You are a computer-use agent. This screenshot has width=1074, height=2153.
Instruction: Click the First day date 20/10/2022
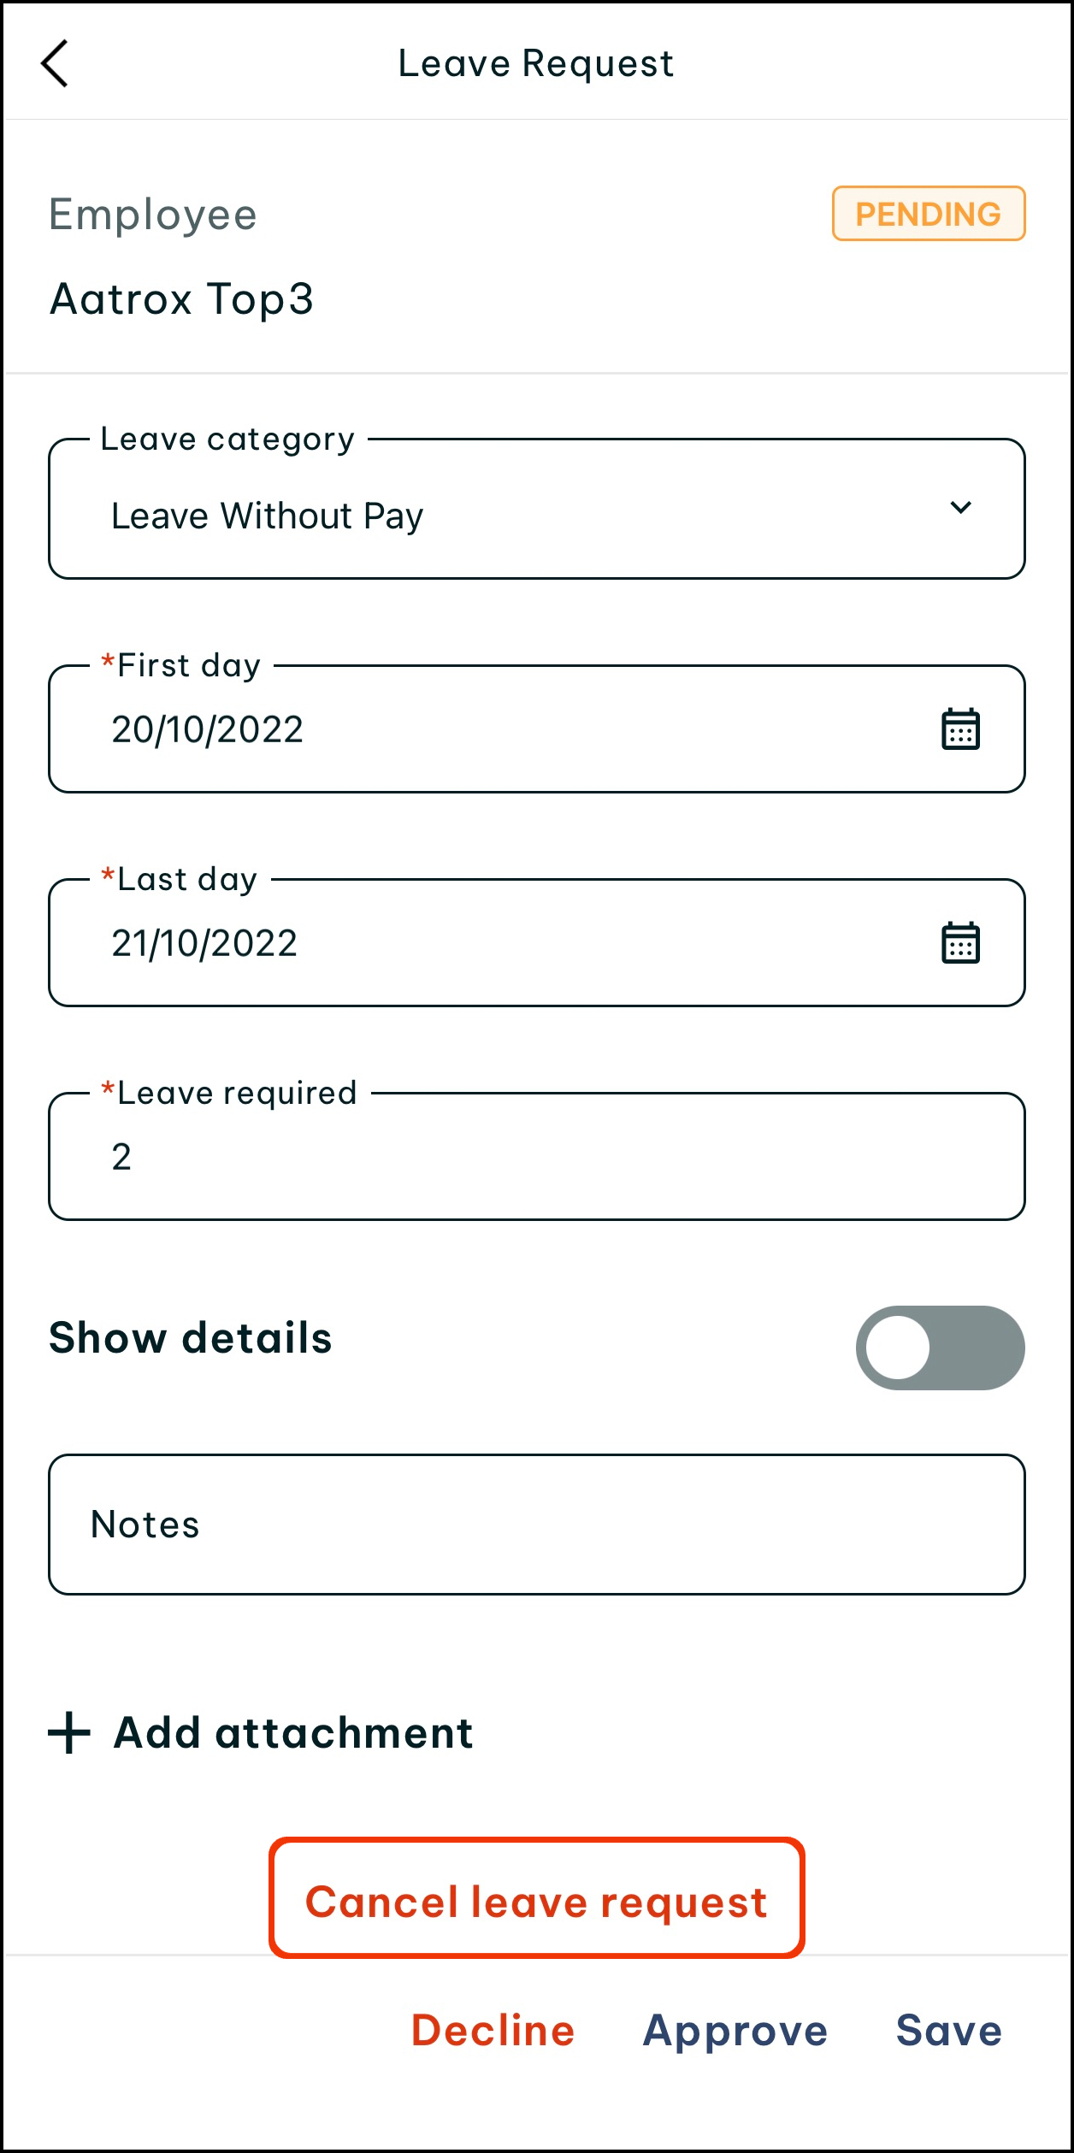208,729
